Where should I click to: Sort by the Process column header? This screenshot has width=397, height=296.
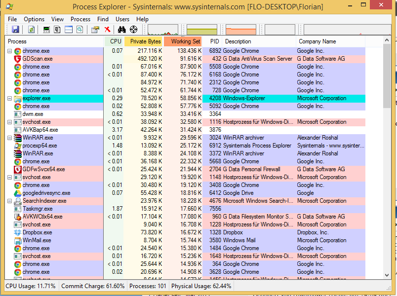[x=54, y=41]
